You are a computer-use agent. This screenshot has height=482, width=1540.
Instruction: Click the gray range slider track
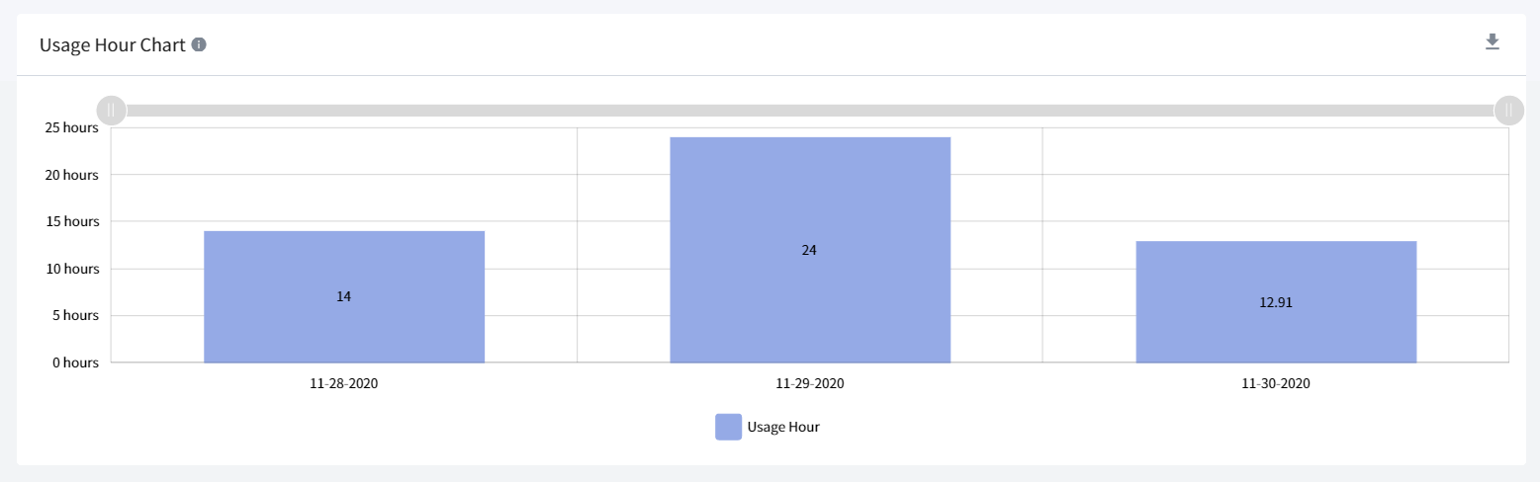(810, 111)
